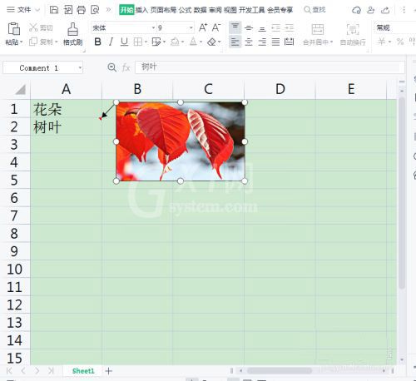This screenshot has width=416, height=381.
Task: Click the Save icon in quick toolbar
Action: [54, 10]
